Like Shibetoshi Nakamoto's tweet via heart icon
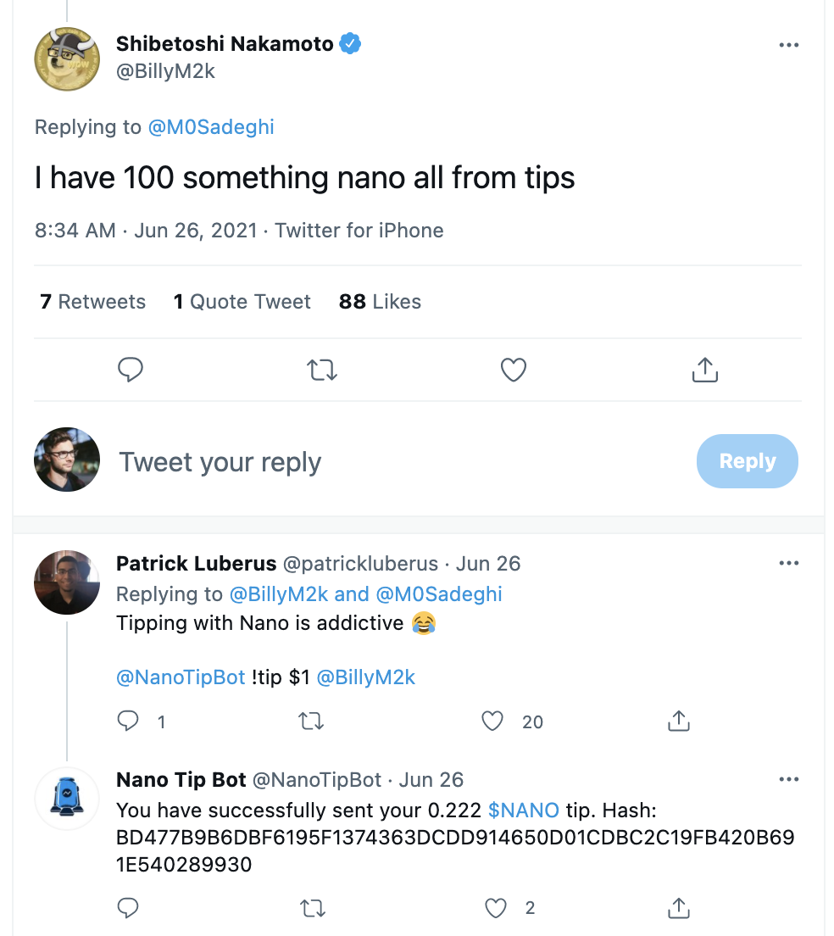The image size is (834, 936). [514, 370]
